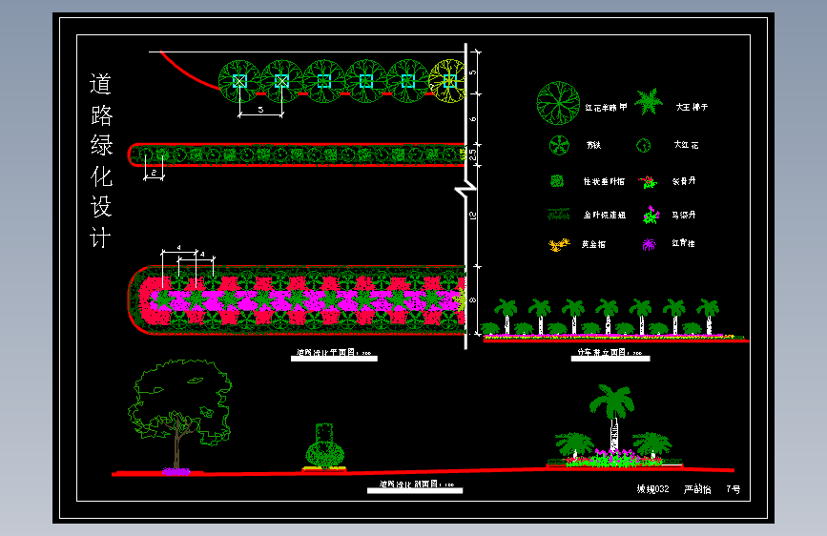Click the orange 黄金榕 legend symbol
The image size is (827, 536).
tap(559, 245)
